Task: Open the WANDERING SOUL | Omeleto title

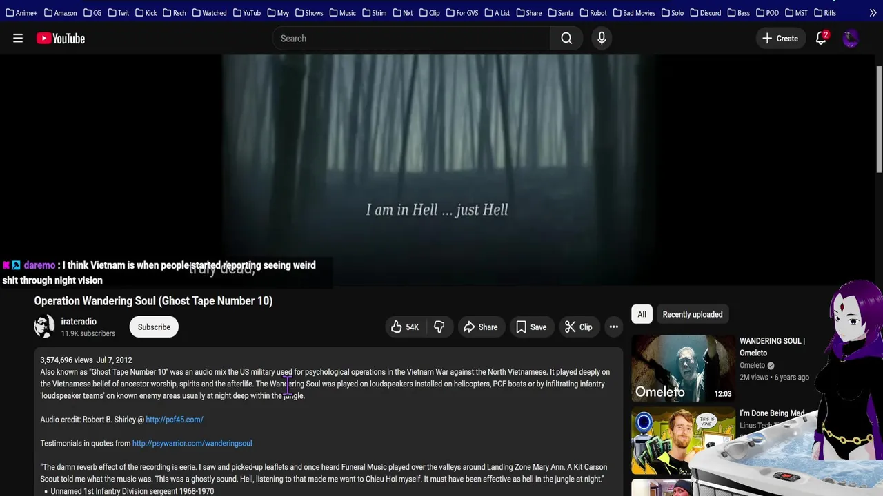Action: point(772,347)
